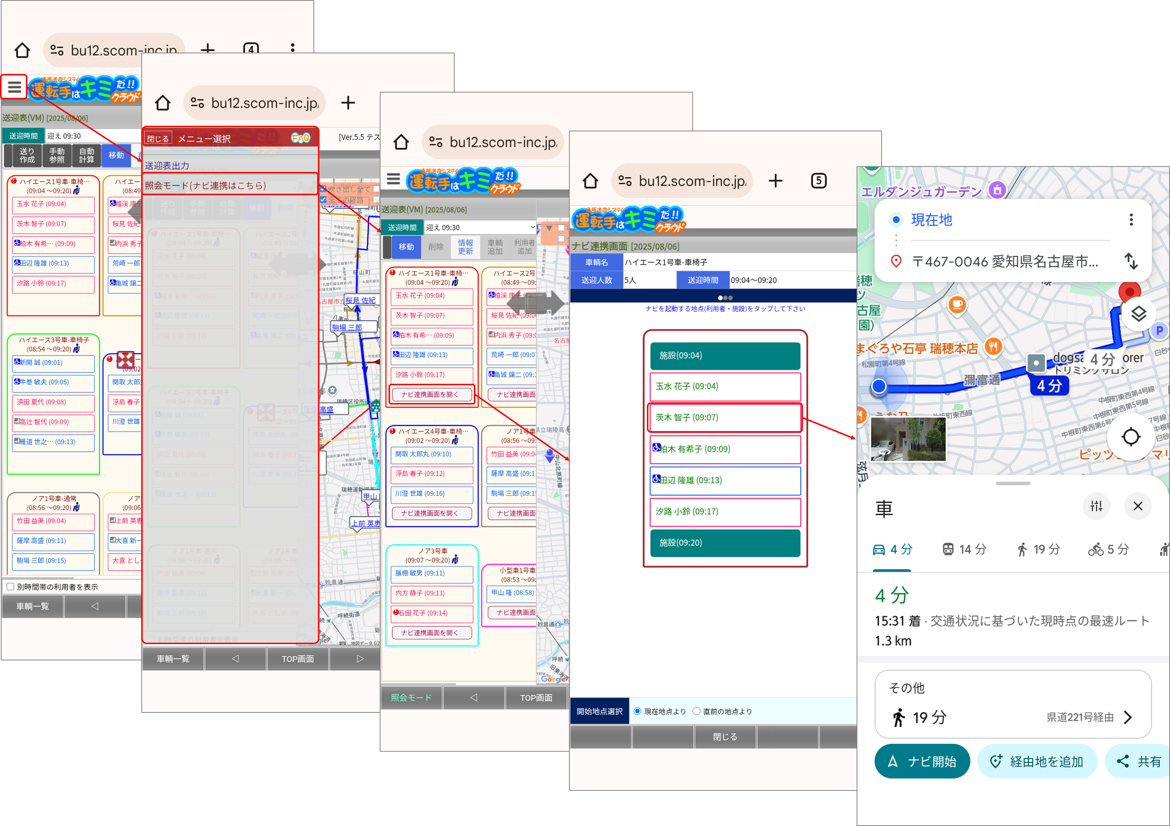Expand walking route 県道221号経由 chevron
Viewport: 1170px width, 826px height.
tap(1128, 717)
